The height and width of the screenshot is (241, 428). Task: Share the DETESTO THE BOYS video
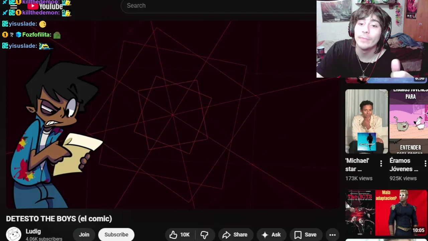[x=235, y=235]
